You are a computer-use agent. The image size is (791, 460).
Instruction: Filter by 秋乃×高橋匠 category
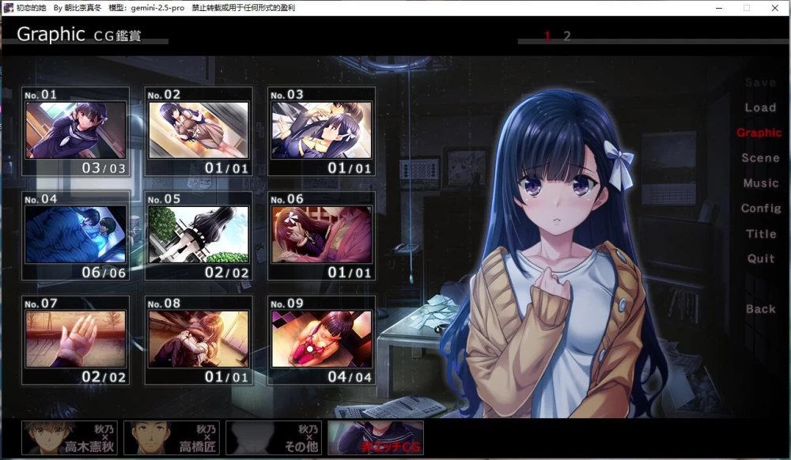[x=172, y=438]
